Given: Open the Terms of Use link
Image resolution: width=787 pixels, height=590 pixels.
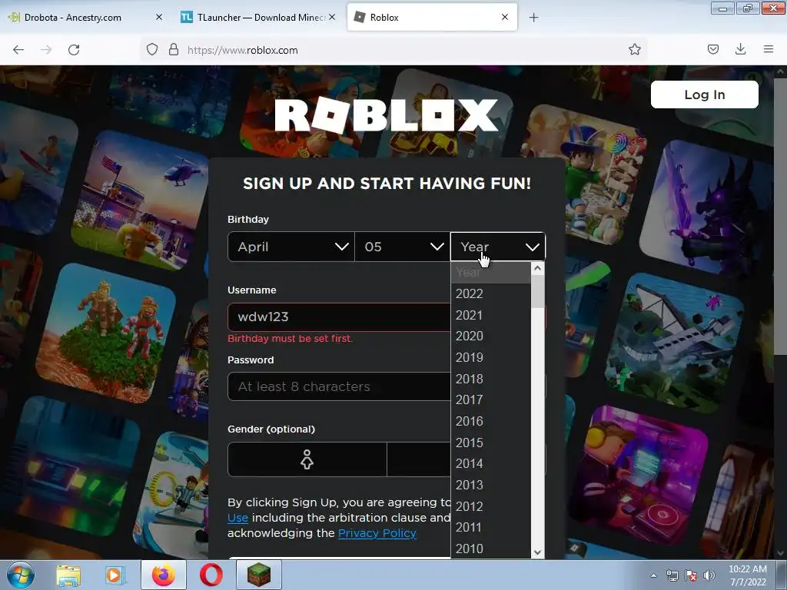Looking at the screenshot, I should pyautogui.click(x=238, y=518).
